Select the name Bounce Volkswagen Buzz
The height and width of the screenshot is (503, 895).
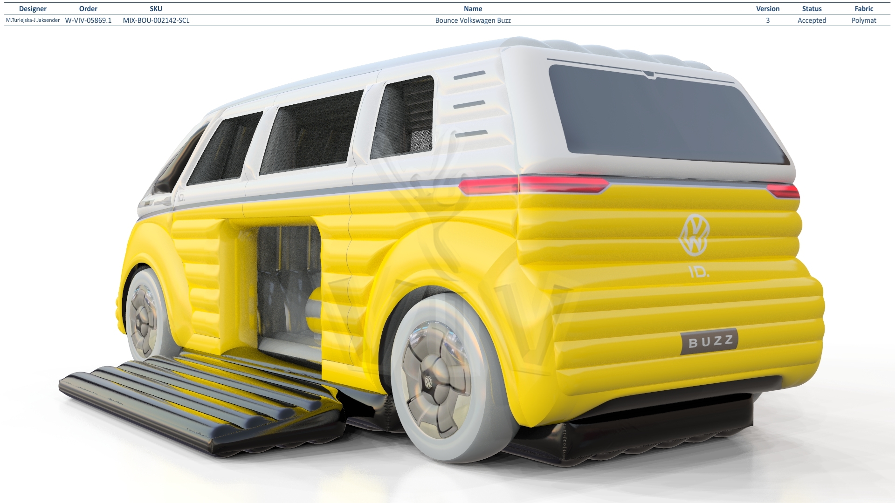[473, 20]
